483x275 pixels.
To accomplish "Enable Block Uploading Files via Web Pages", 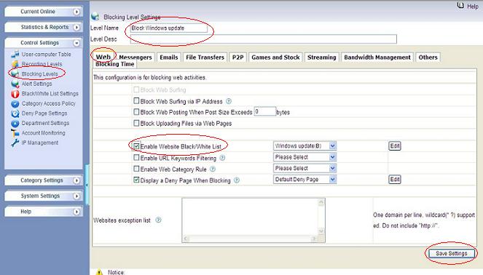I will tap(136, 123).
